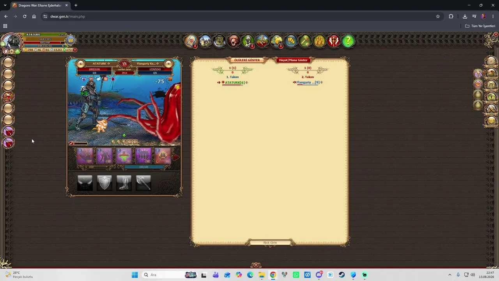The image size is (499, 281).
Task: Use the purple fist skill
Action: click(x=143, y=156)
